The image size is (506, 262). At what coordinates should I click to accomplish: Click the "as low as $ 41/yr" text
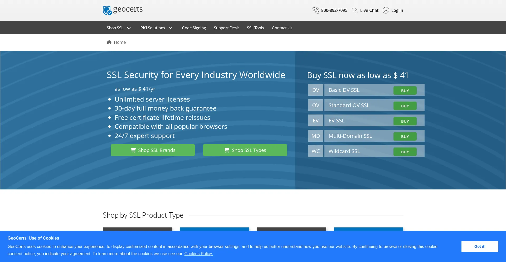[x=135, y=89]
